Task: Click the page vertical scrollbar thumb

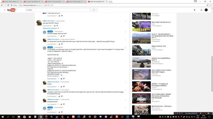Action: click(x=212, y=74)
